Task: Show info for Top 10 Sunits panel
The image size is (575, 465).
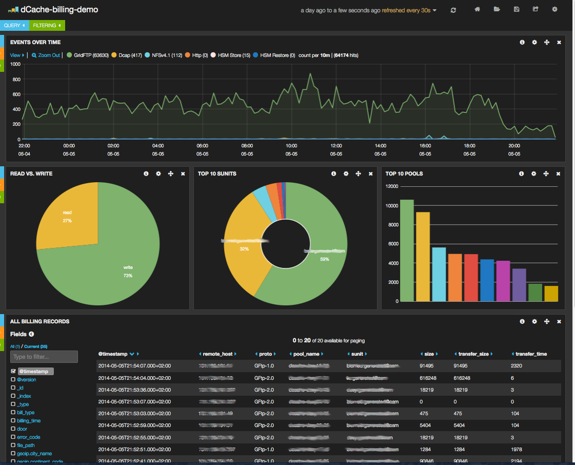Action: 334,173
